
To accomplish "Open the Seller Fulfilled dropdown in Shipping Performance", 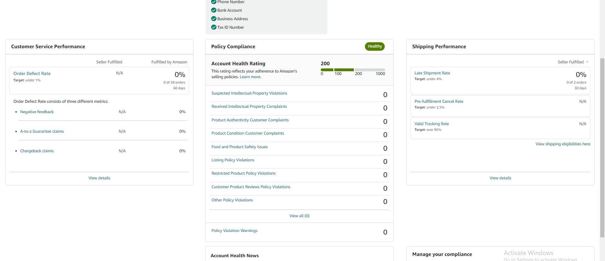I will [573, 62].
